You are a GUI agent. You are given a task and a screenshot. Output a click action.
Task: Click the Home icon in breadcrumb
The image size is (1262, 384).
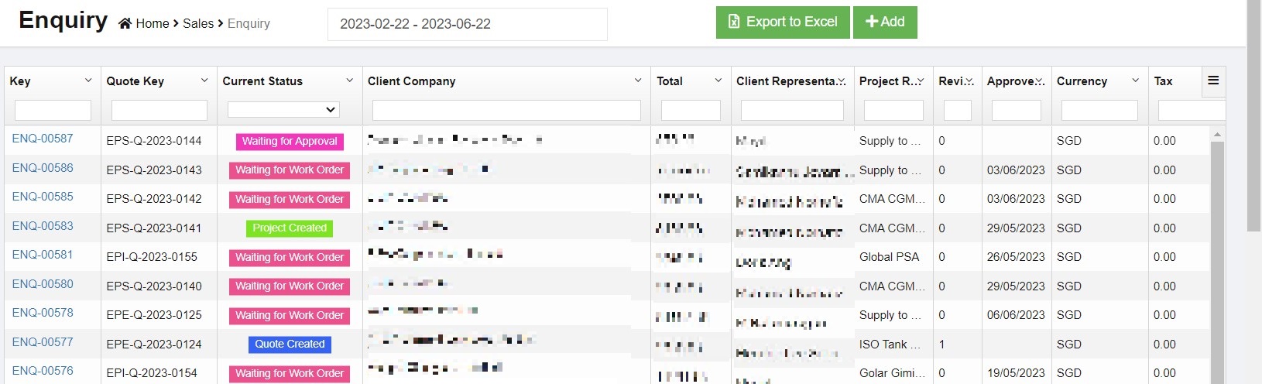[125, 24]
